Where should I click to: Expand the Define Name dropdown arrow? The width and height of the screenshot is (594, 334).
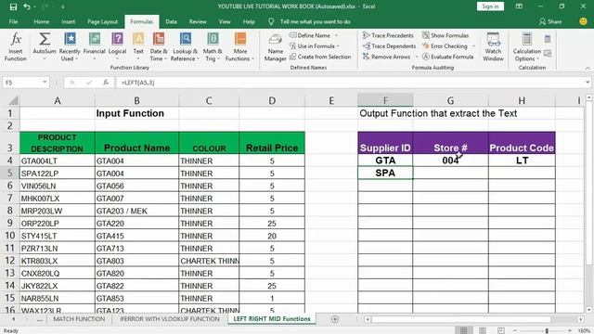click(x=336, y=35)
